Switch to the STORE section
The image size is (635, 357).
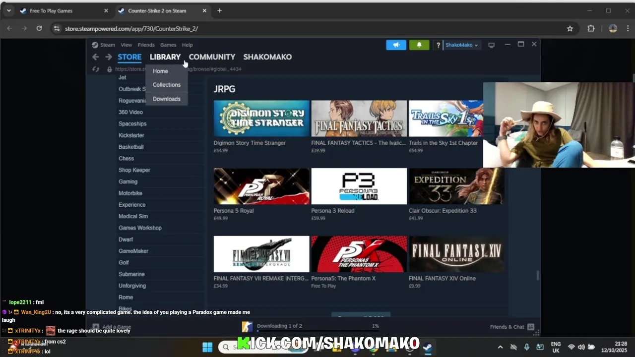[x=129, y=57]
